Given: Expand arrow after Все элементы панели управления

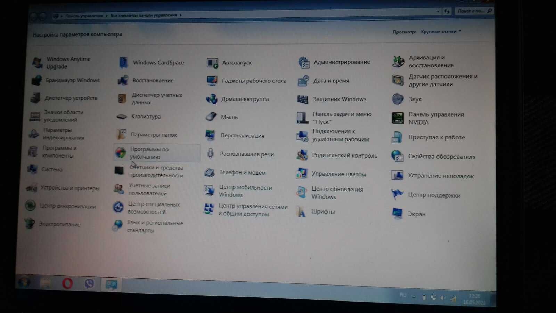Looking at the screenshot, I should [181, 15].
